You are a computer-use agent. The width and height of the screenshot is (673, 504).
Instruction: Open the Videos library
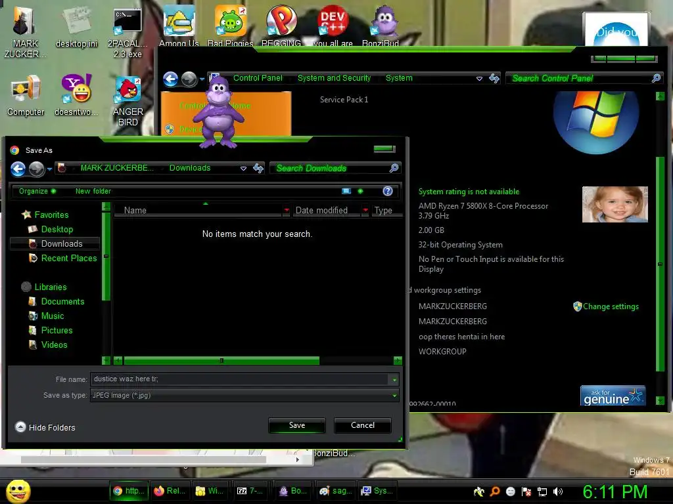[48, 345]
